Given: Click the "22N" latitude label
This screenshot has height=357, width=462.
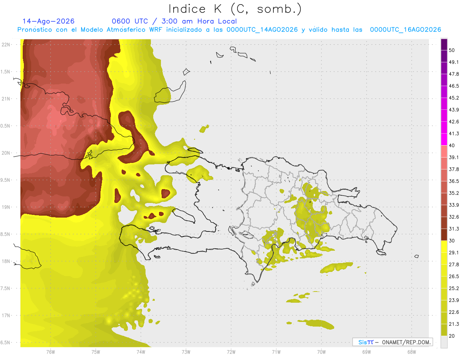Looking at the screenshot, I should click(6, 45).
